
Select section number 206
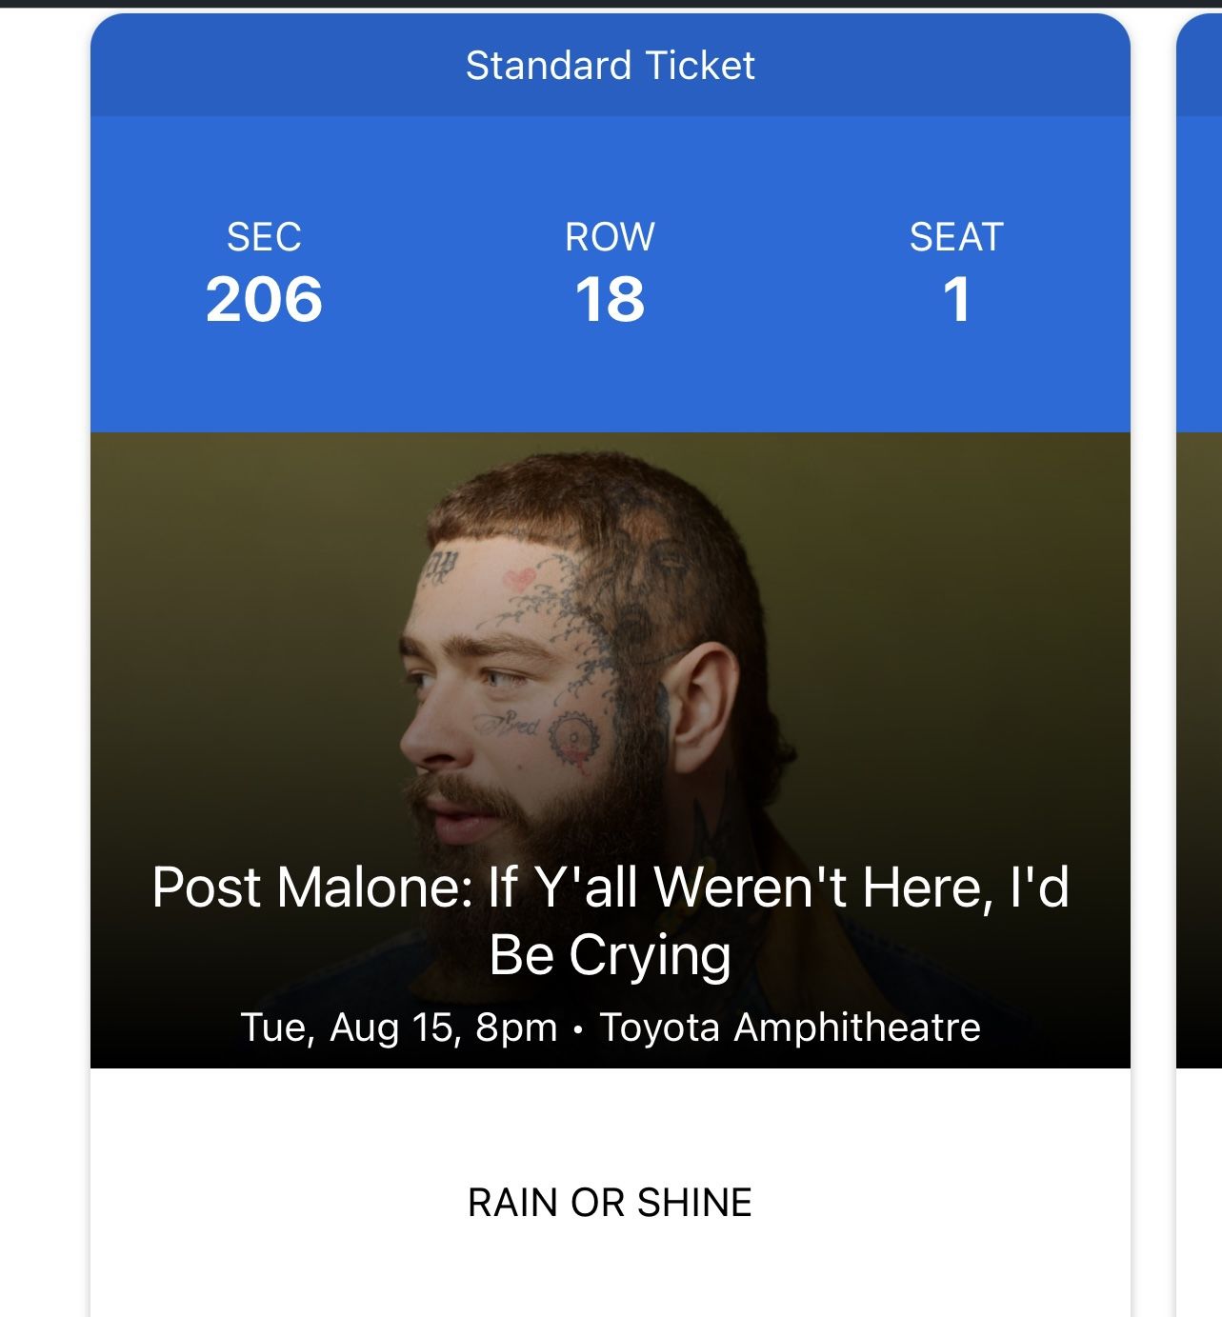point(264,299)
